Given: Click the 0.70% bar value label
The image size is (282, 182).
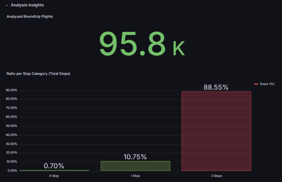Looking at the screenshot, I should coord(54,166).
